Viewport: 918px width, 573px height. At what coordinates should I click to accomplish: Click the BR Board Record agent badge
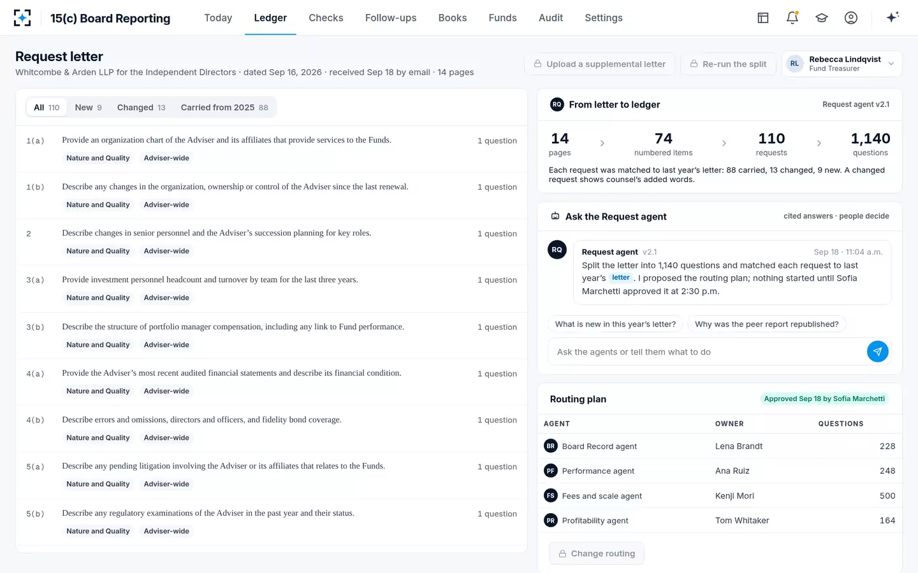551,446
